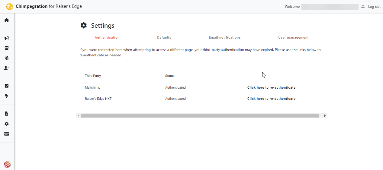
Task: Select the Raiser's Edge NXT row name
Action: 98,99
